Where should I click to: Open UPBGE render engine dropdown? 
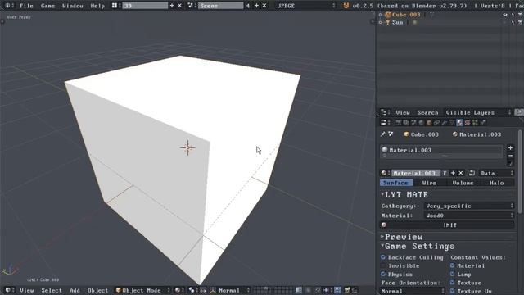click(x=305, y=6)
